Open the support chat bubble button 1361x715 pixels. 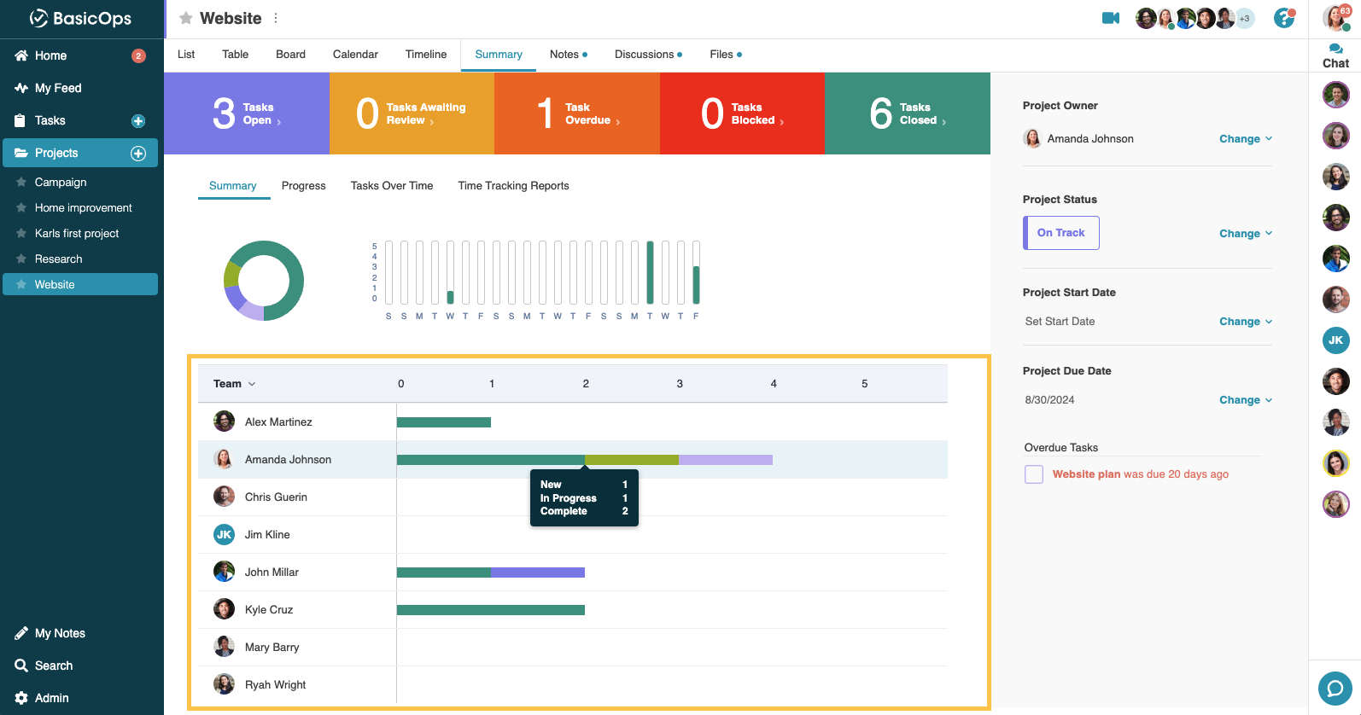point(1335,688)
